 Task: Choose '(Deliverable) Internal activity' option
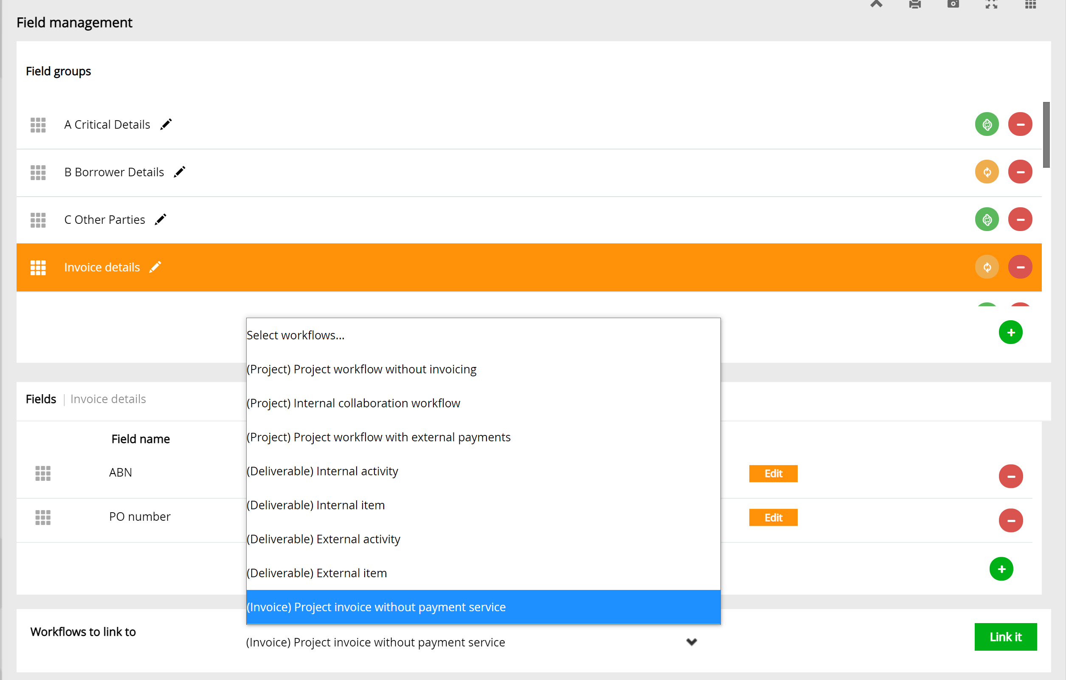[x=483, y=471]
